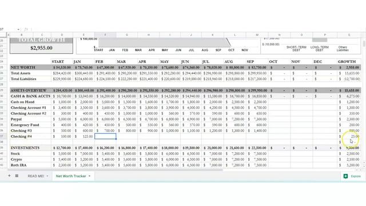Click the NET WORTH row label

tap(23, 68)
